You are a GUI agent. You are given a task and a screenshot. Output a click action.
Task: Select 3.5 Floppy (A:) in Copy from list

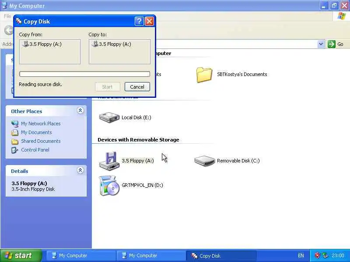click(42, 44)
